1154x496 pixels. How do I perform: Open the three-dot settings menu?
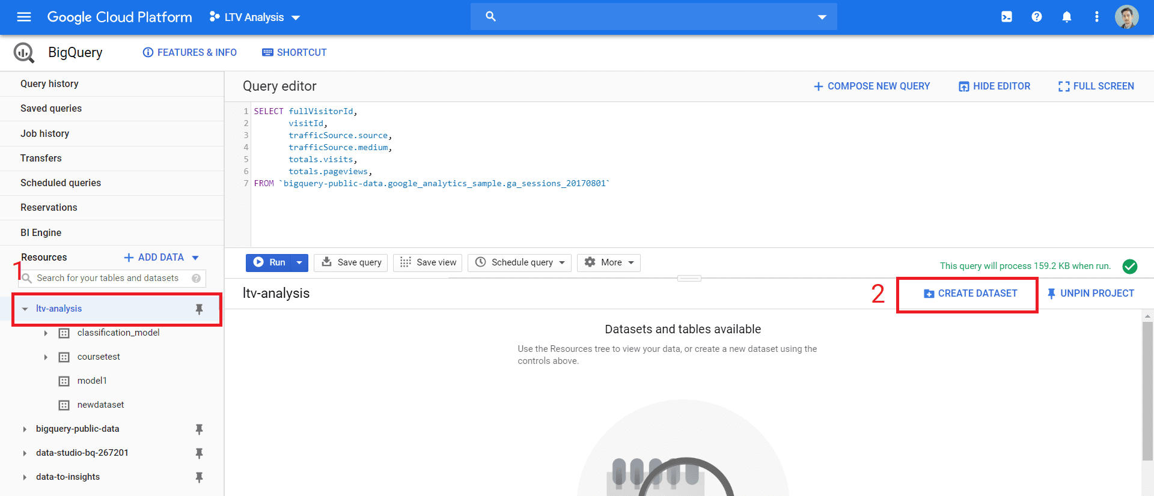(x=1097, y=17)
